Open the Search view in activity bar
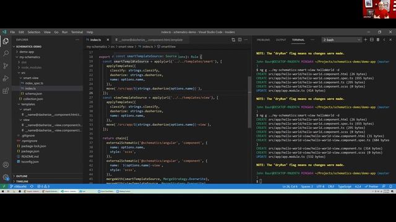396x222 pixels. [6, 54]
